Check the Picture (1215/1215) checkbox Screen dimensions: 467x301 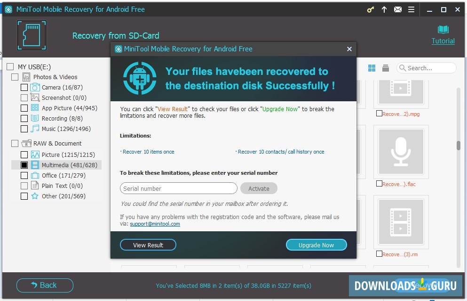click(x=24, y=155)
